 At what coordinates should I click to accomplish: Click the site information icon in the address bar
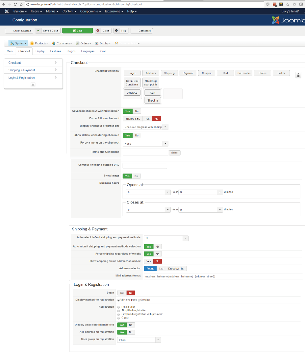click(28, 4)
